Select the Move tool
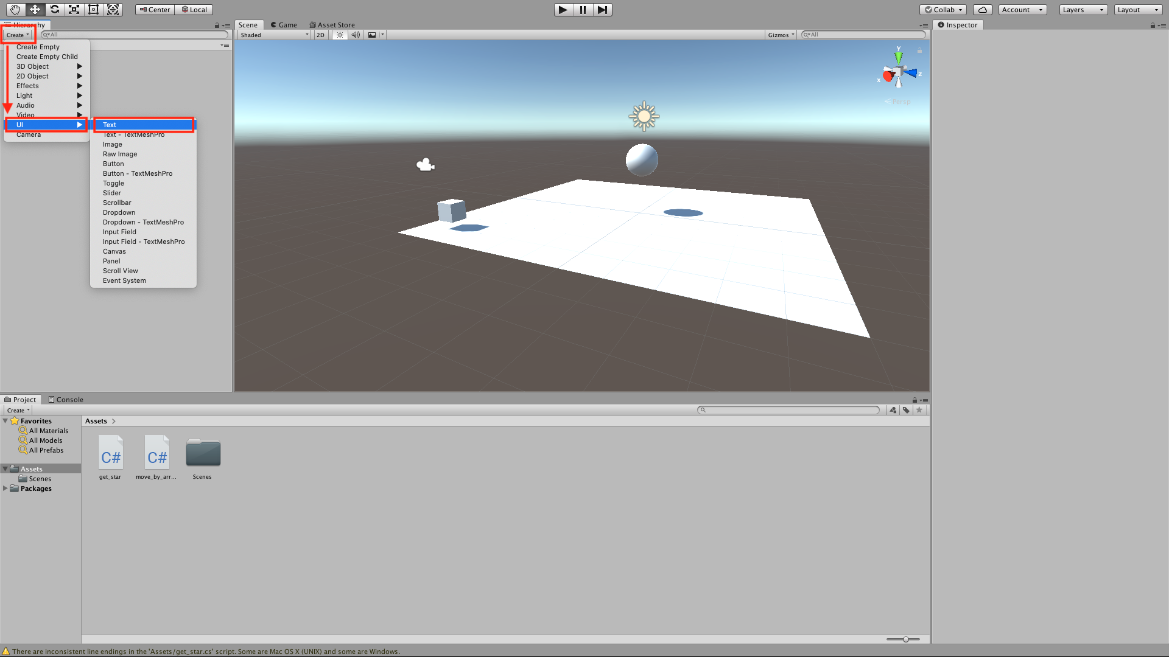 35,9
